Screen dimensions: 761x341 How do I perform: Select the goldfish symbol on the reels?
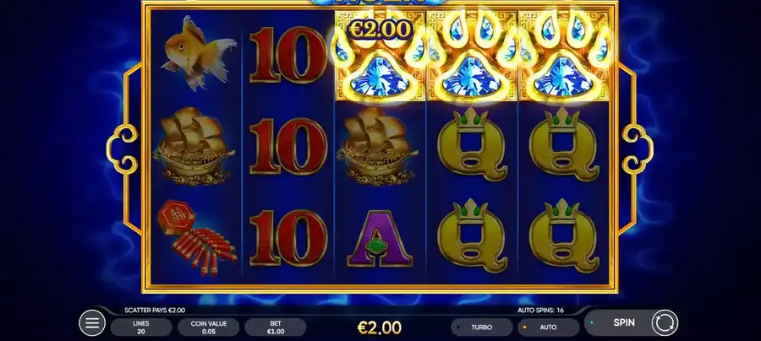198,52
